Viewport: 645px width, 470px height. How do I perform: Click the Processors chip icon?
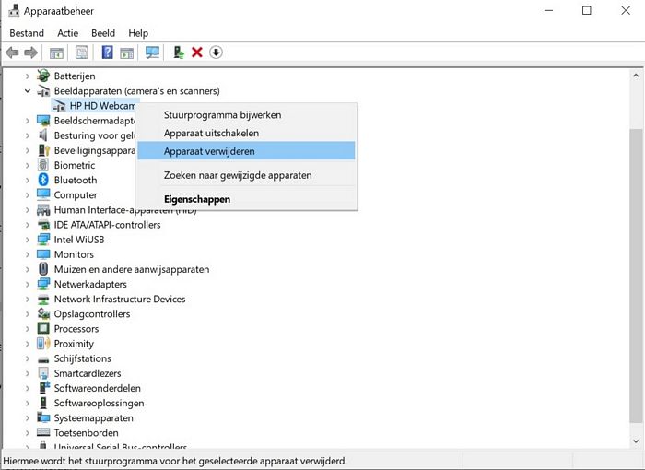43,328
